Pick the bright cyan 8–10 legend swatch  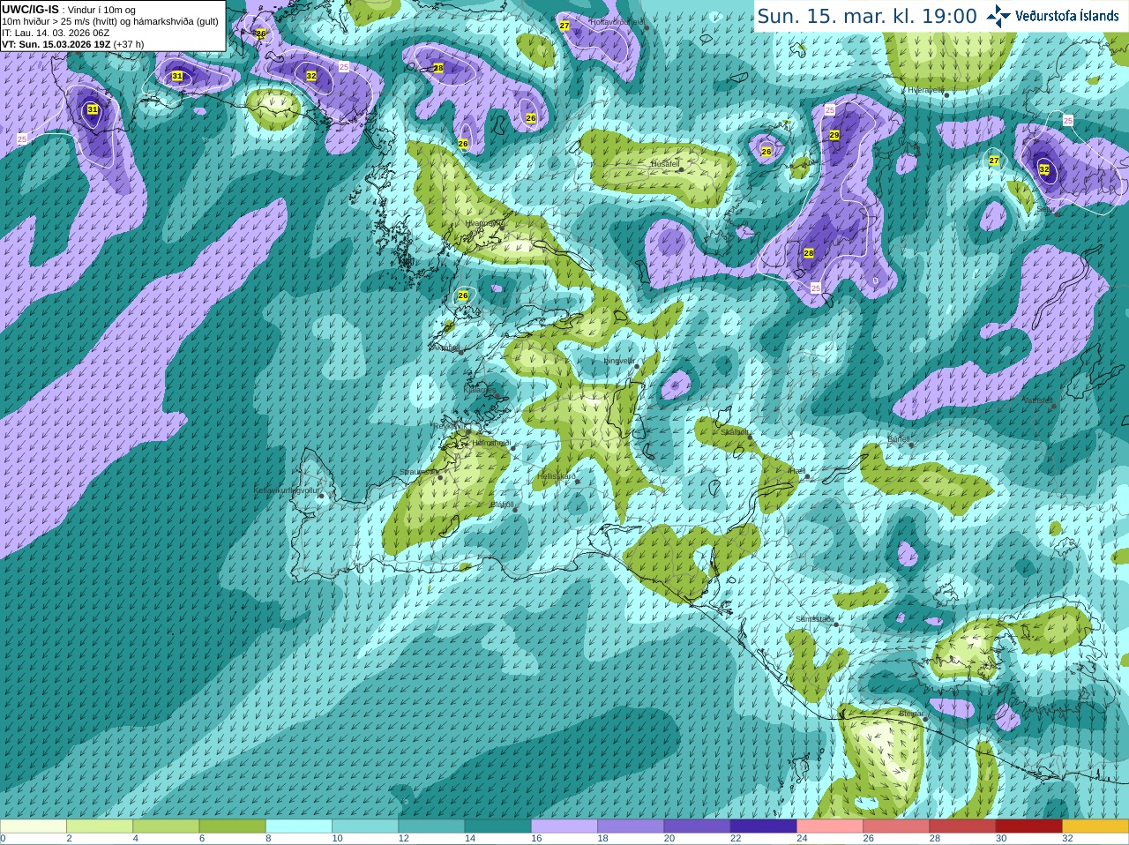point(299,826)
